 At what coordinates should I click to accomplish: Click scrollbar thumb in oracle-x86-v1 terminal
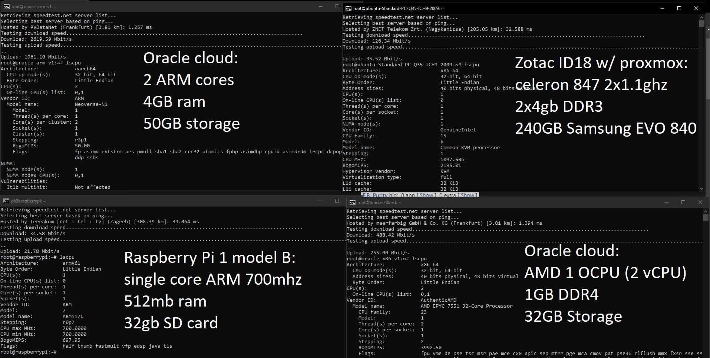705,218
